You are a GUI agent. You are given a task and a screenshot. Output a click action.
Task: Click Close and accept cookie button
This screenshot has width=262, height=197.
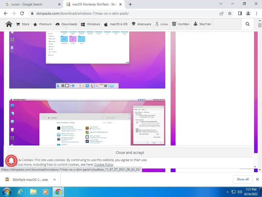[130, 152]
